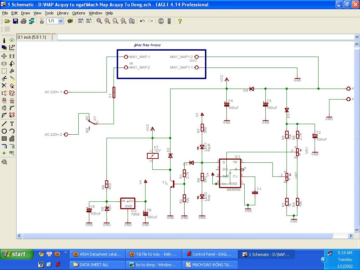This screenshot has width=360, height=270.
Task: Open the sheet selector 1/1 dropdown
Action: (x=60, y=21)
